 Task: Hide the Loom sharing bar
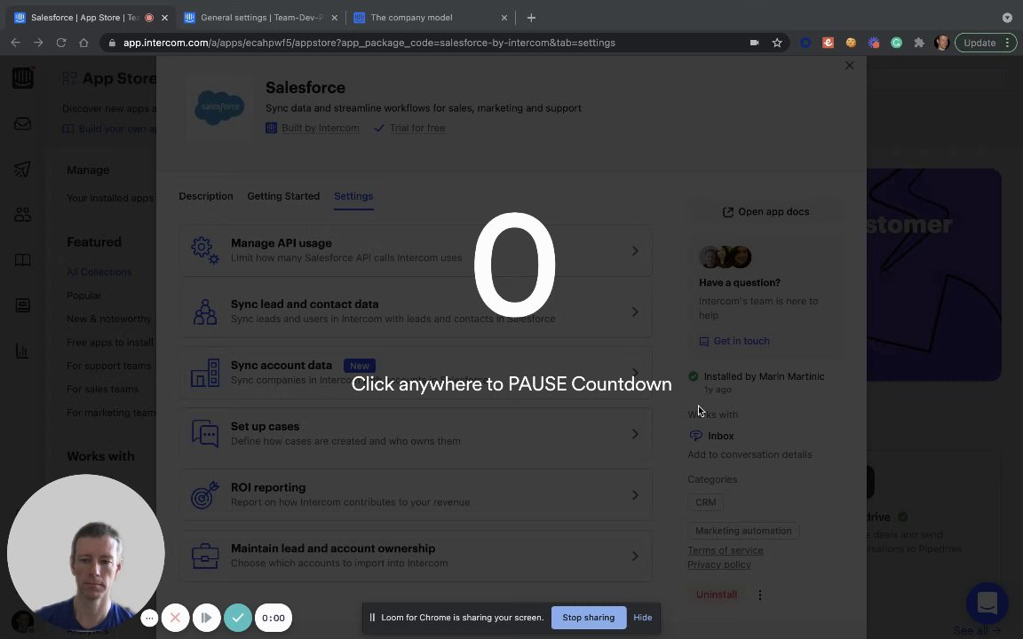(643, 618)
